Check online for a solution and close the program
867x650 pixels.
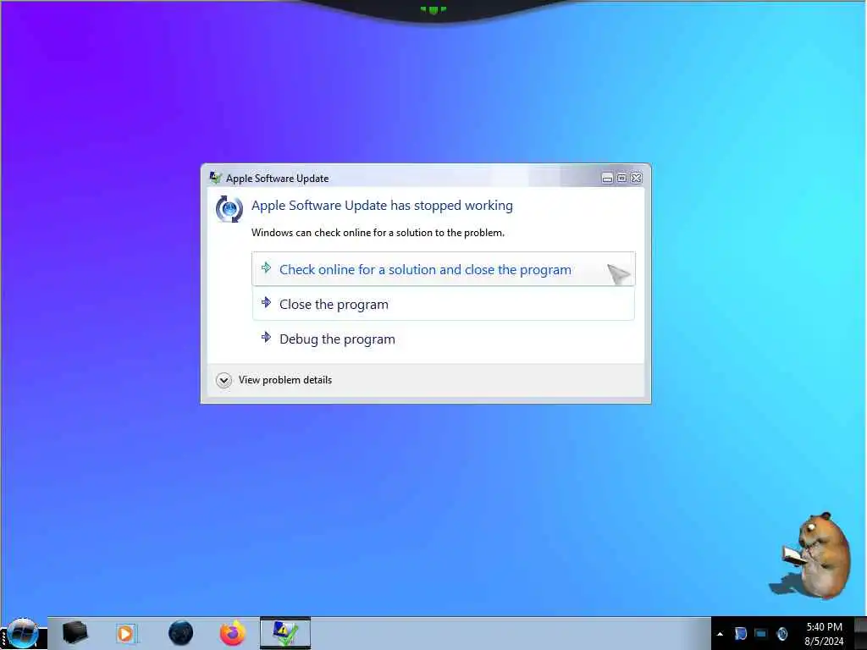click(x=443, y=269)
